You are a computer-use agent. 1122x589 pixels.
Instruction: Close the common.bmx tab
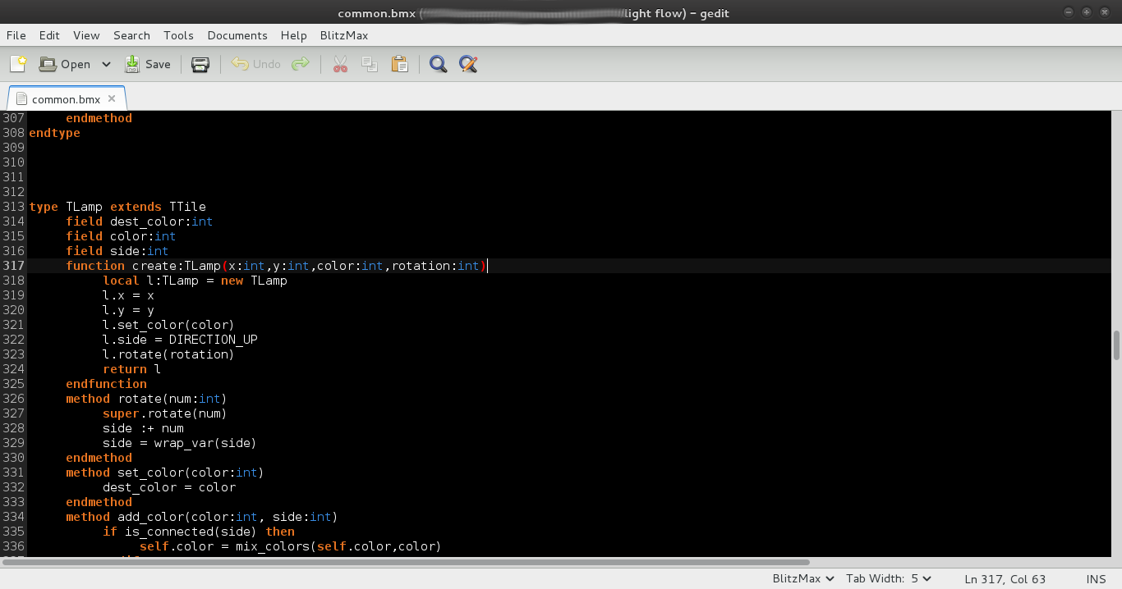(x=112, y=98)
